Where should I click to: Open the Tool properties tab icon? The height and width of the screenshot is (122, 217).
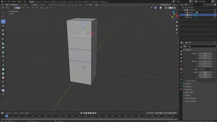(x=181, y=47)
